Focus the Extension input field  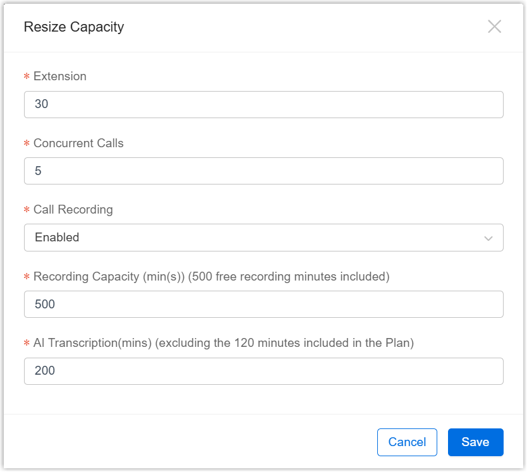pos(263,104)
